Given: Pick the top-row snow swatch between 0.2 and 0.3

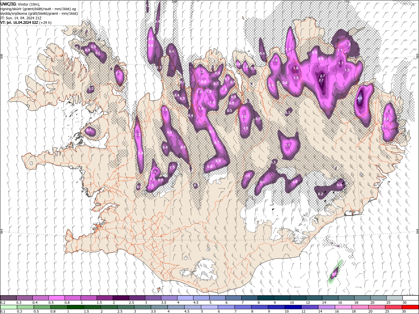Looking at the screenshot, I should 8,298.
